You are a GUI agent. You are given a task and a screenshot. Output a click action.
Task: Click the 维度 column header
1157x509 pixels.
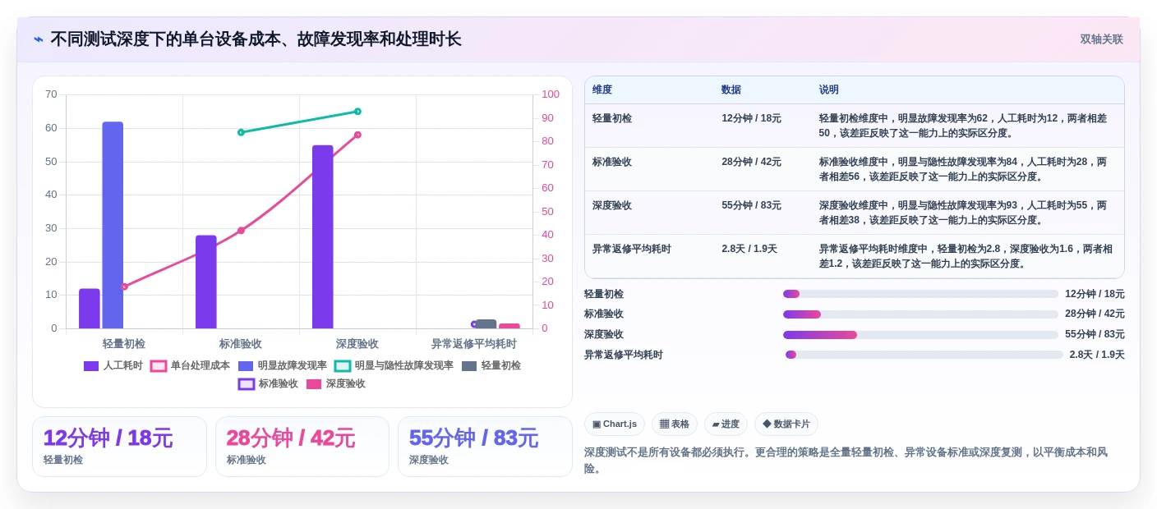[x=602, y=90]
